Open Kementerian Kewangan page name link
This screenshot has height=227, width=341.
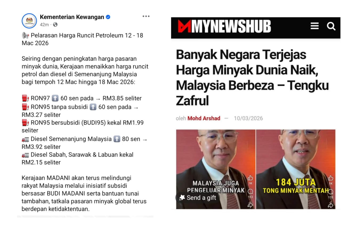[72, 17]
